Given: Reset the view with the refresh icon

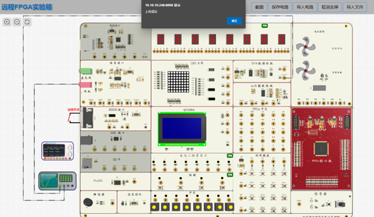Looking at the screenshot, I should click(x=27, y=22).
